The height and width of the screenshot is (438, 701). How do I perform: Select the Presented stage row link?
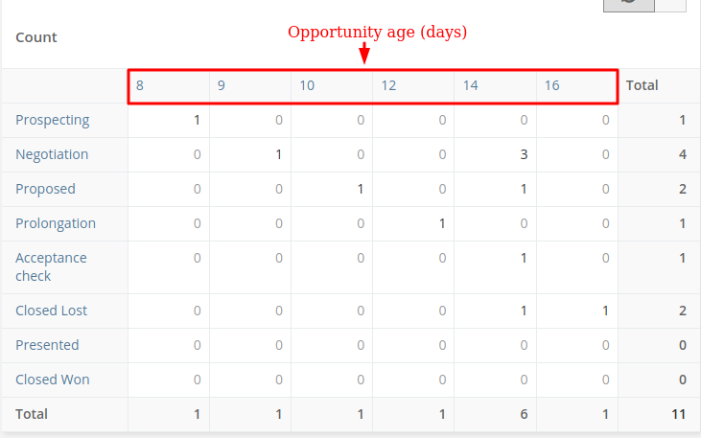click(x=47, y=345)
